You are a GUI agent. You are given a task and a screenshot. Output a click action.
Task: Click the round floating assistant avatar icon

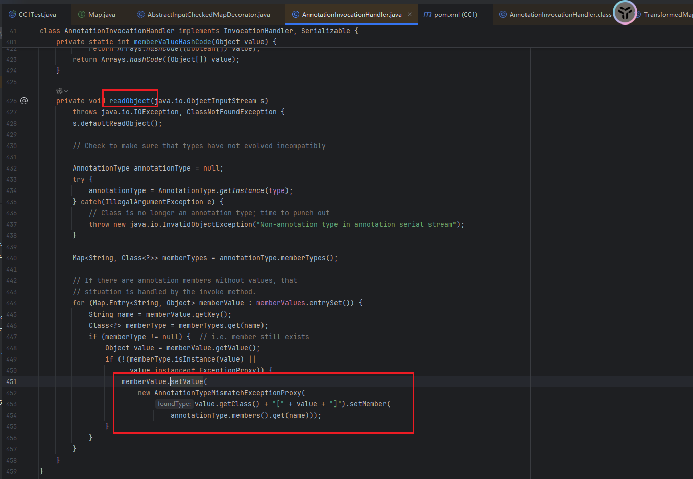coord(625,12)
